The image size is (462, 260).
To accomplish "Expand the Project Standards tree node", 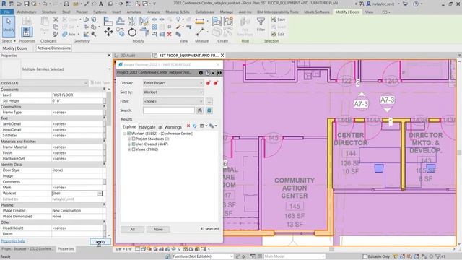I will click(129, 139).
